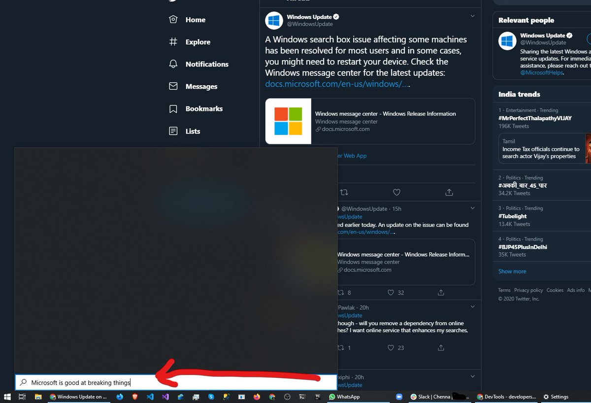Open the caret menu on the Windows Update tweet
Viewport: 591px width, 403px height.
(x=472, y=15)
